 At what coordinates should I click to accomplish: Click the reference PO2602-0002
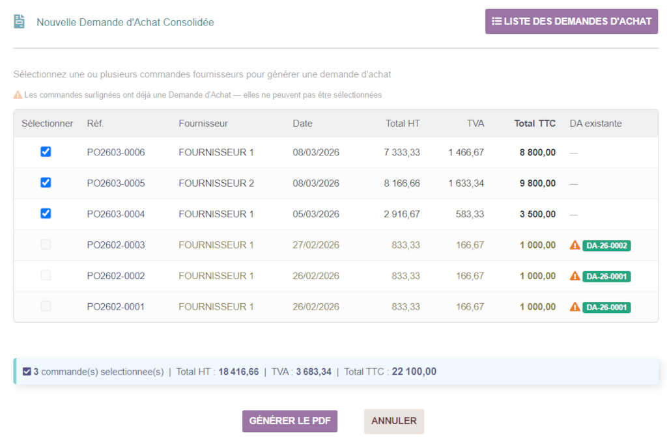point(116,276)
